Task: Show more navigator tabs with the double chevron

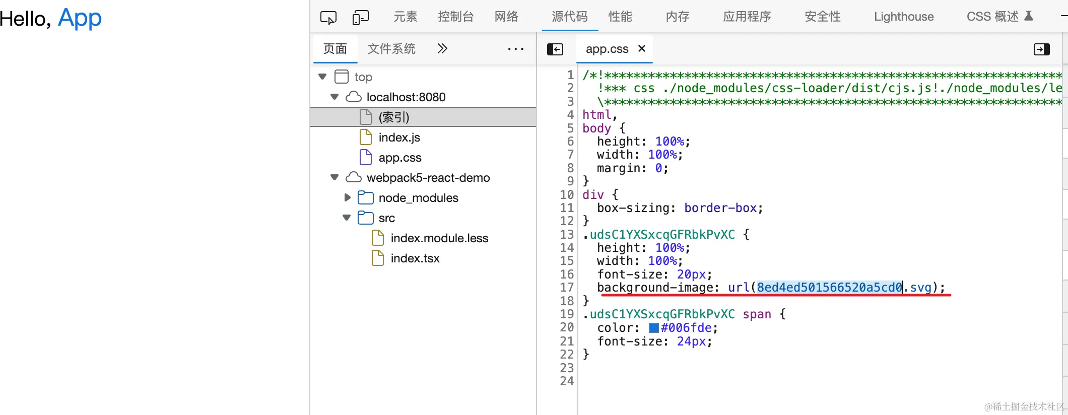Action: (442, 48)
